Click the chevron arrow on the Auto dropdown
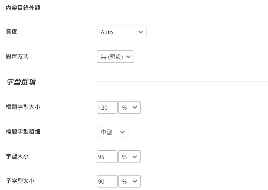 tap(141, 32)
